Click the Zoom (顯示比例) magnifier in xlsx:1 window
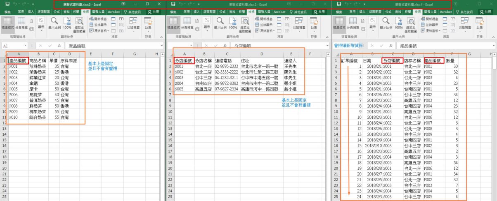The width and height of the screenshot is (497, 201). coord(386,23)
